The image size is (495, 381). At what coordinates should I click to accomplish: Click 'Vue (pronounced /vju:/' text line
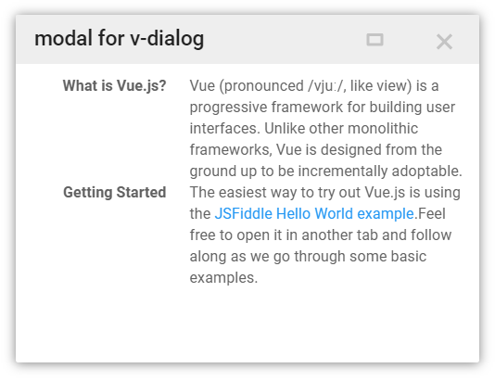click(x=314, y=86)
